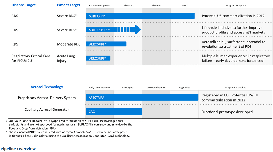Select the Aerosol Technology heading
The width and height of the screenshot is (273, 152).
47,87
